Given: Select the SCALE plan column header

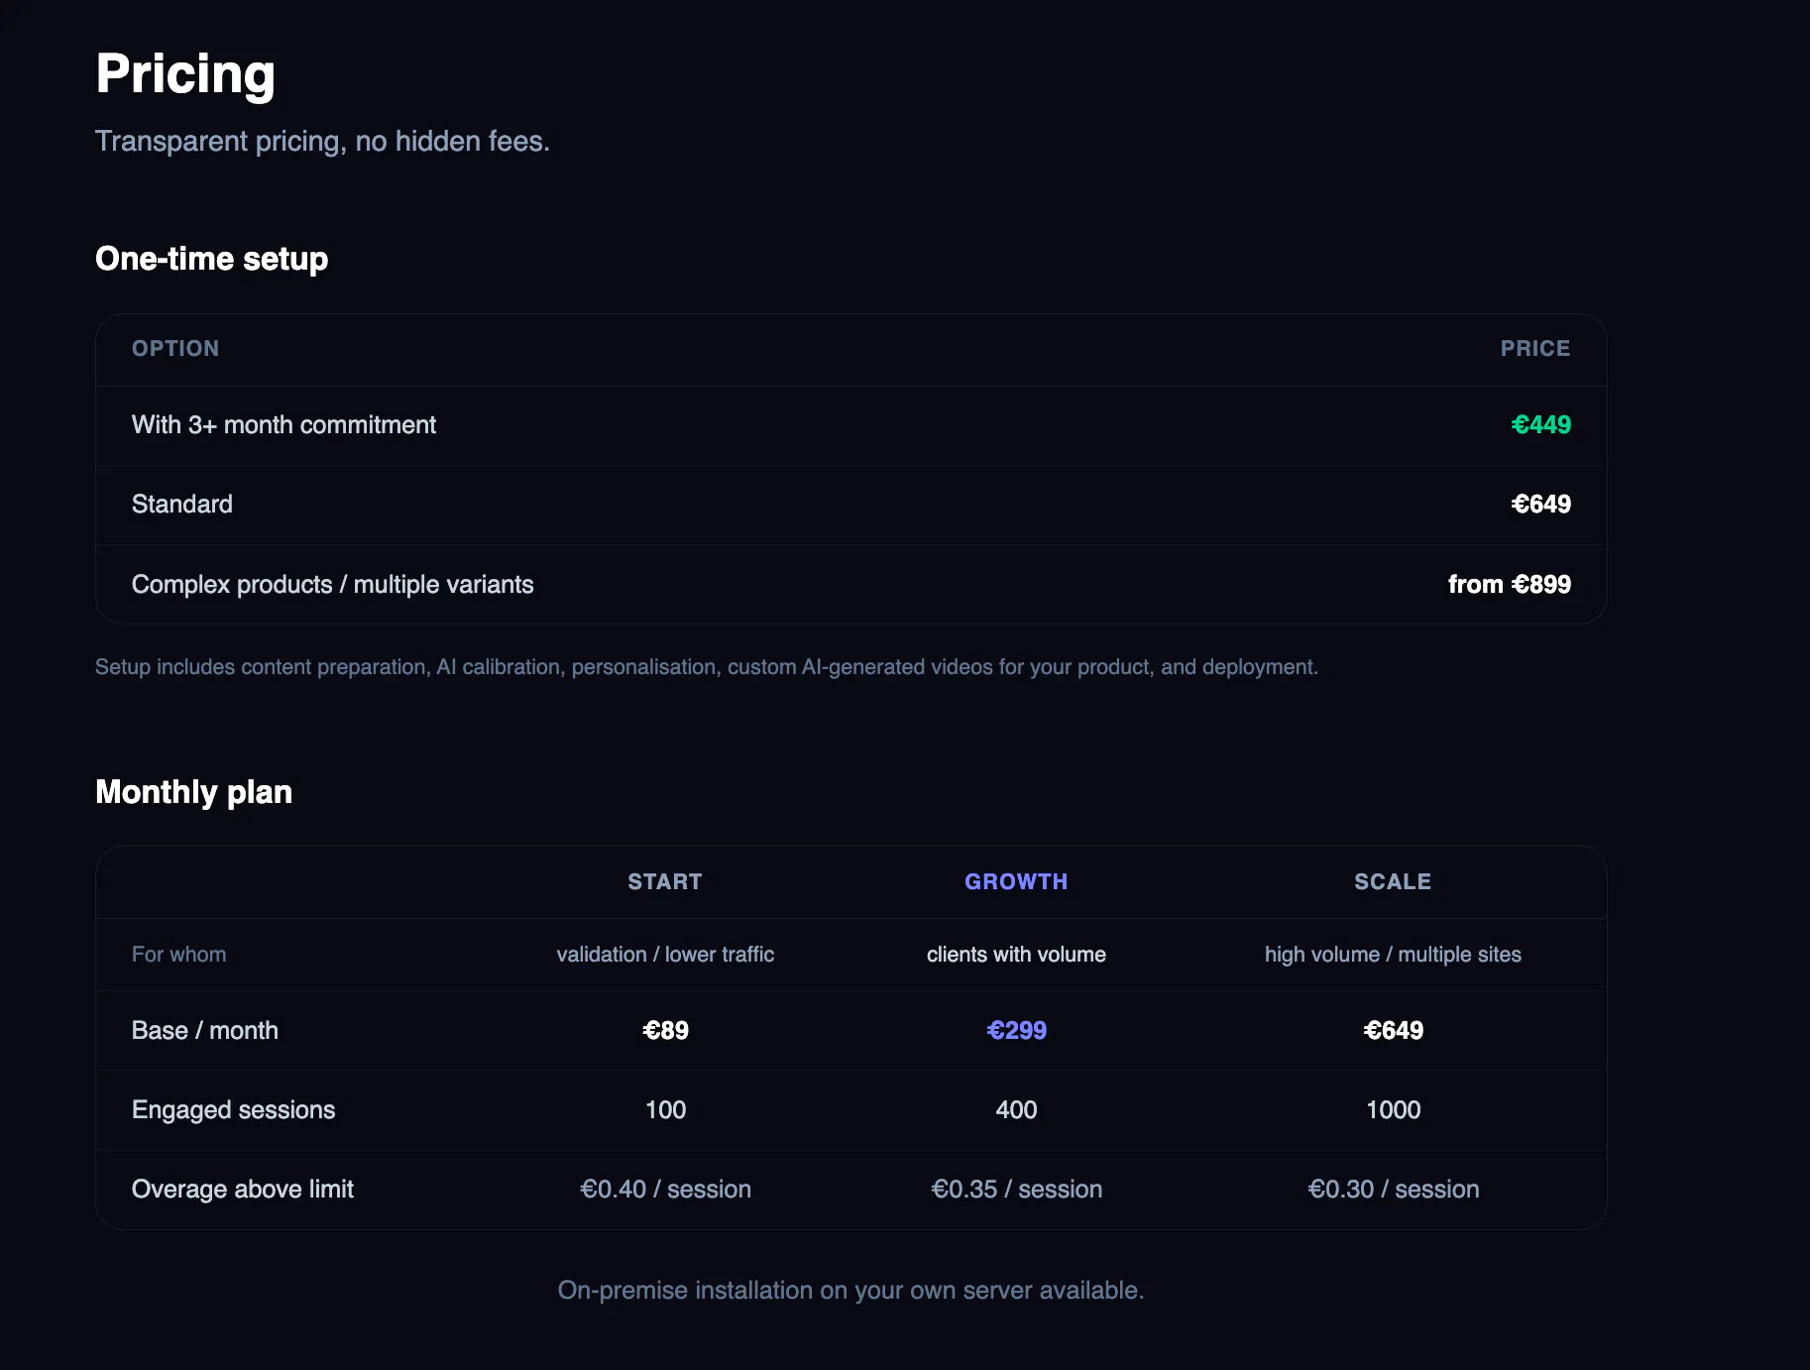Looking at the screenshot, I should (1393, 882).
